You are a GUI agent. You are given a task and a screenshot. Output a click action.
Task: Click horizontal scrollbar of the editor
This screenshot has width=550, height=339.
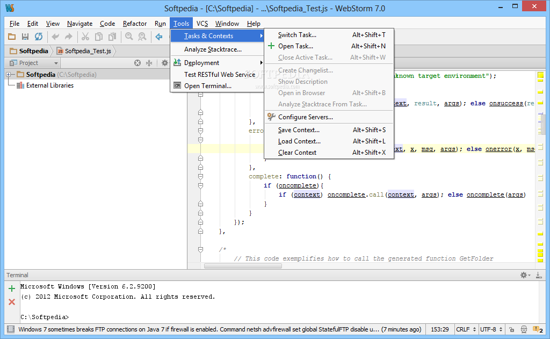[243, 266]
